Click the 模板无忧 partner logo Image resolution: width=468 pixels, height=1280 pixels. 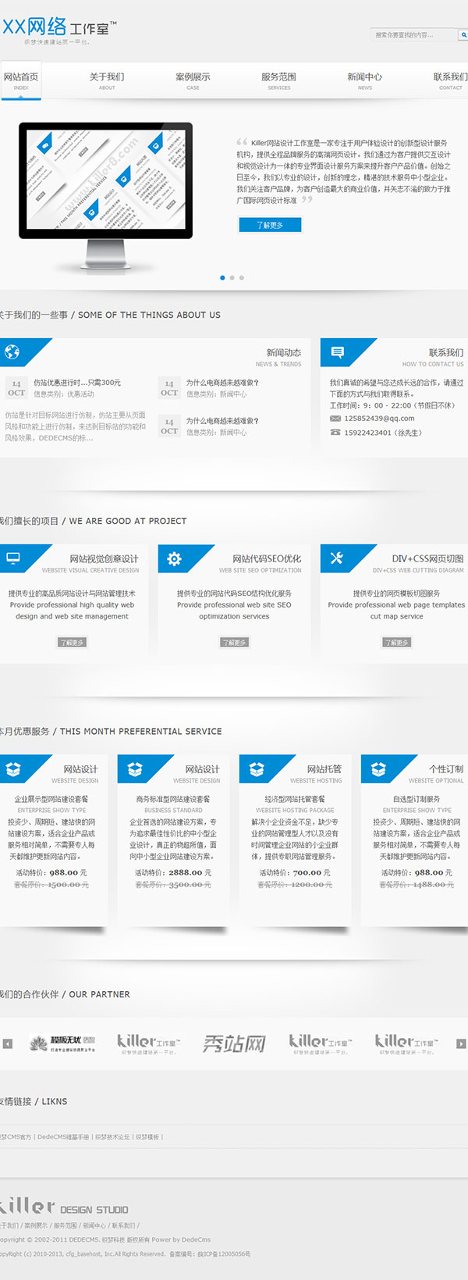pyautogui.click(x=62, y=1043)
